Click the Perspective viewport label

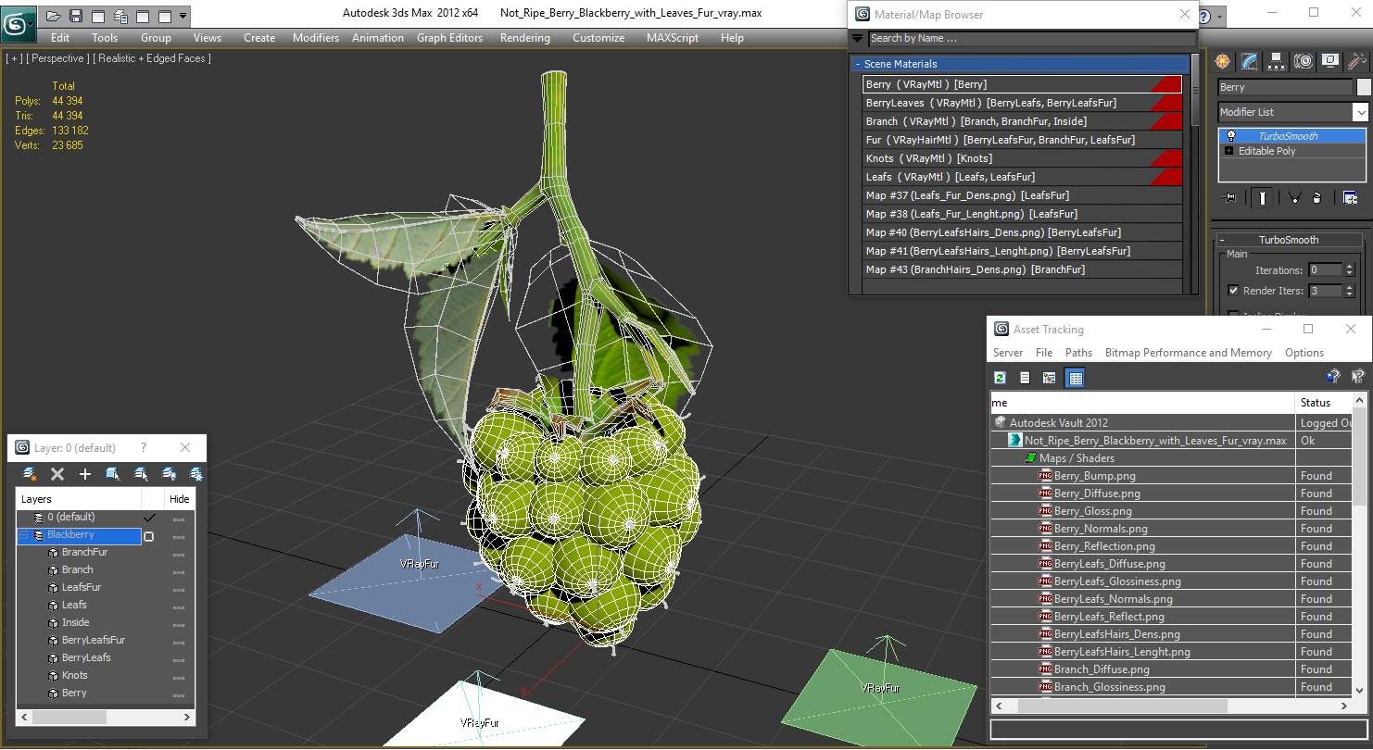(58, 58)
